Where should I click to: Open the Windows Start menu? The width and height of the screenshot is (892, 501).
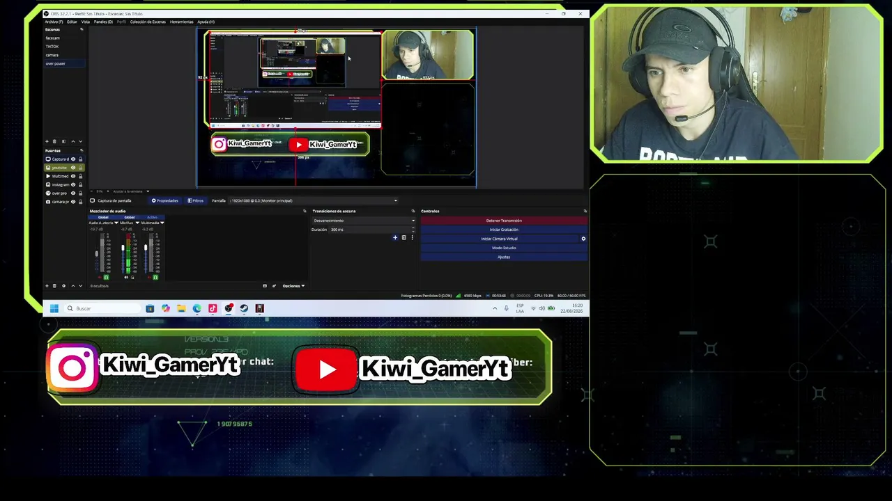point(54,308)
